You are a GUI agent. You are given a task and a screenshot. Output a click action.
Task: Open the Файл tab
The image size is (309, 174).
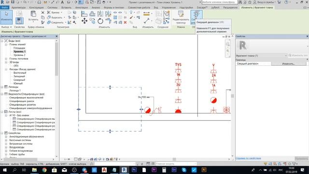coord(5,8)
